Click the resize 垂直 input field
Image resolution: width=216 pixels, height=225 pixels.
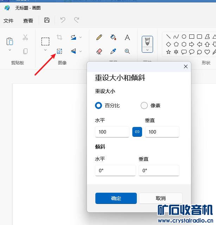point(162,132)
